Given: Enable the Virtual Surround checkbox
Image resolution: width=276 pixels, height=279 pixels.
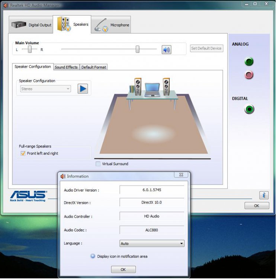Looking at the screenshot, I should point(98,164).
